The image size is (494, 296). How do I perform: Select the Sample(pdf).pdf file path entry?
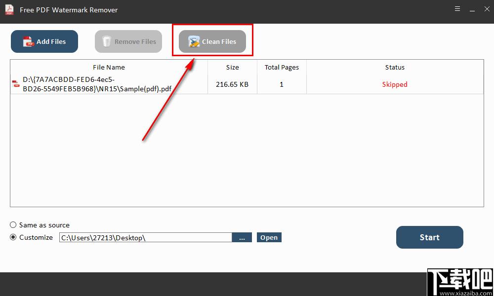[97, 84]
